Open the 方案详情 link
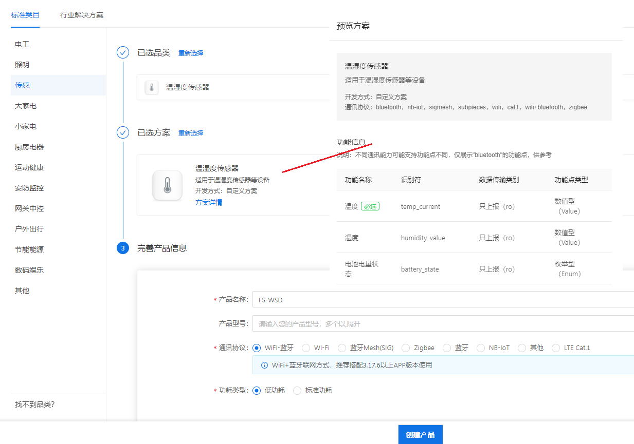Image resolution: width=634 pixels, height=444 pixels. (209, 202)
